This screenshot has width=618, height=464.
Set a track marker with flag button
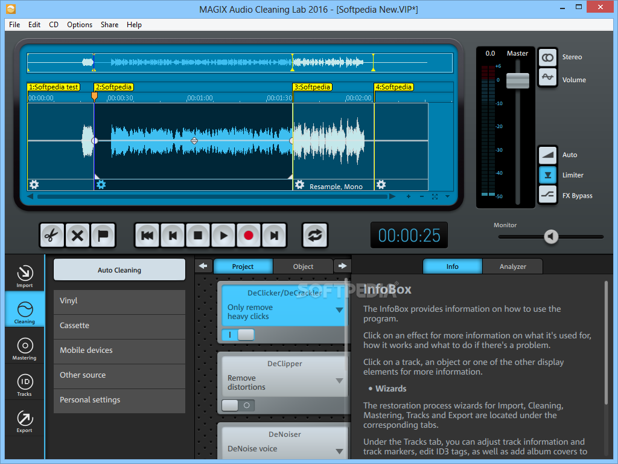(x=103, y=236)
